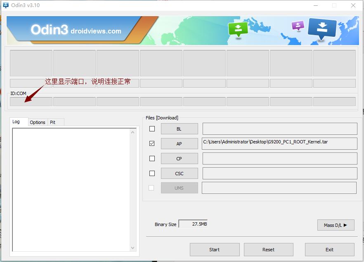The height and width of the screenshot is (262, 364).
Task: Click the AP button to browse firmware
Action: click(180, 144)
